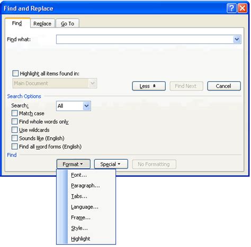
Task: Switch to the Find tab
Action: (x=17, y=23)
